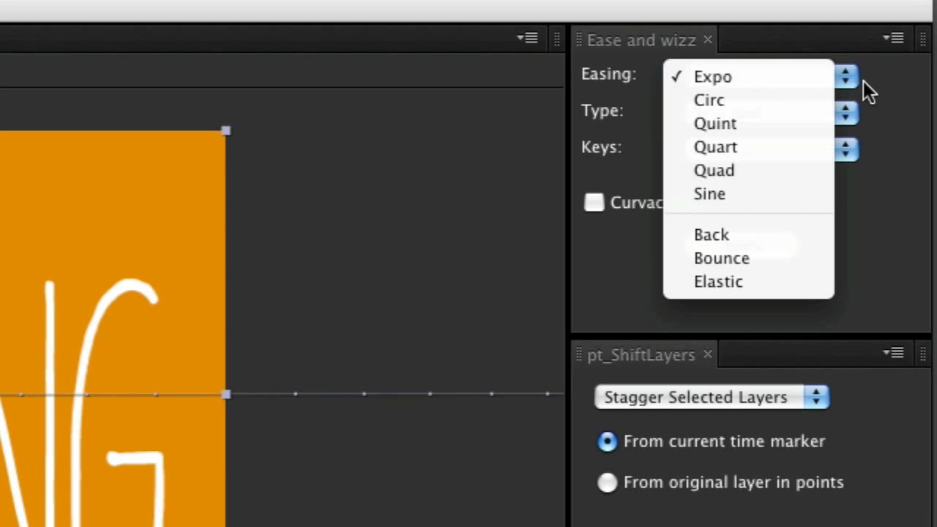Enable the Curvaceous checkbox
This screenshot has width=937, height=527.
[594, 203]
